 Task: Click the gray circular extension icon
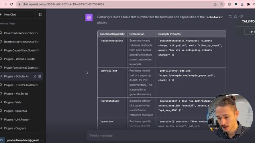point(229,4)
